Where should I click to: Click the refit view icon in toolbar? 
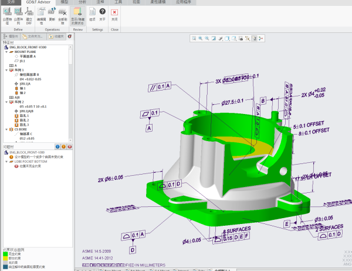coord(193,38)
